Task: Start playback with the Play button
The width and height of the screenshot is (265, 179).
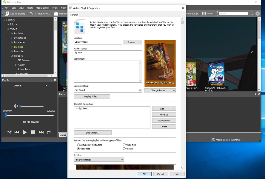Action: coord(25,132)
